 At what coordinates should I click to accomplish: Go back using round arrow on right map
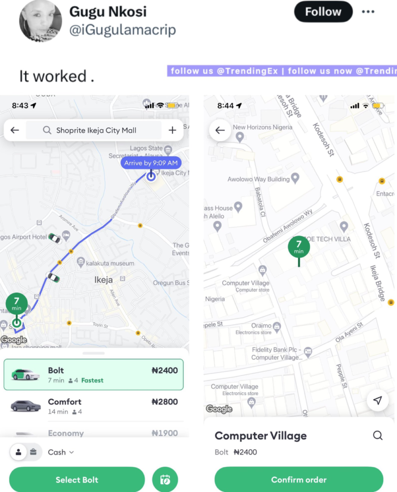pos(220,130)
